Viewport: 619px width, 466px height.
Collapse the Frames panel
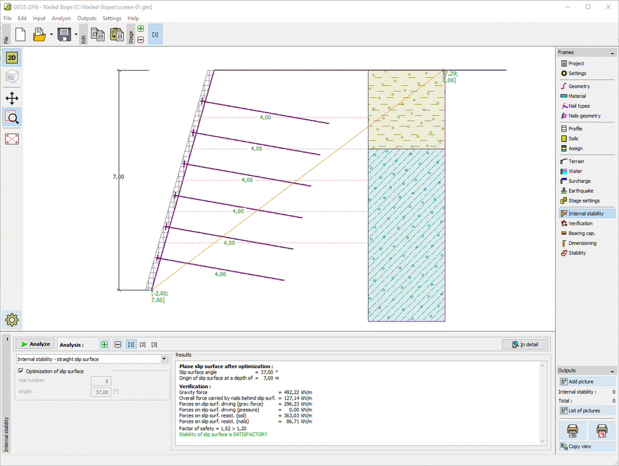tap(612, 53)
